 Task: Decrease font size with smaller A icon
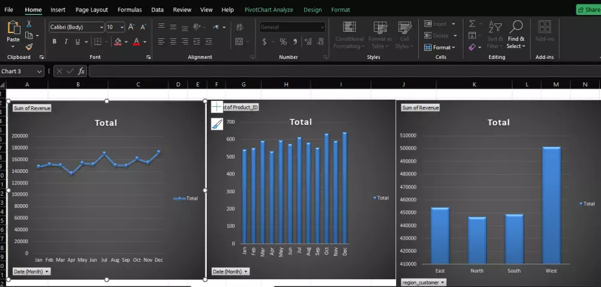pyautogui.click(x=144, y=27)
